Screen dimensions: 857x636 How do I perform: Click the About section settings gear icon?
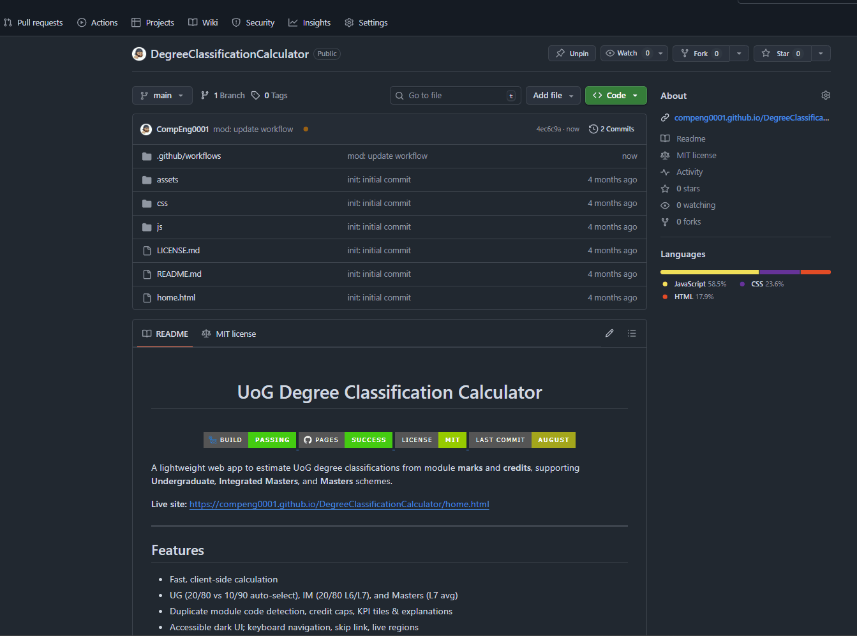(825, 95)
